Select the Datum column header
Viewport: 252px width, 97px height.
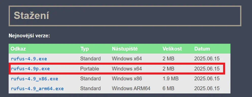coord(202,49)
